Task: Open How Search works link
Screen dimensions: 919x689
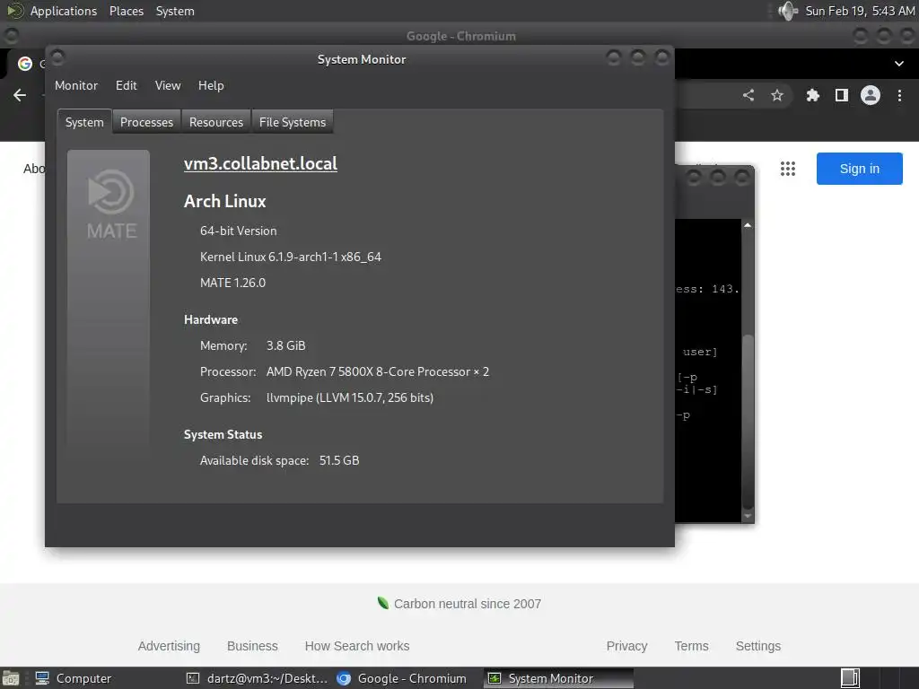Action: point(357,646)
